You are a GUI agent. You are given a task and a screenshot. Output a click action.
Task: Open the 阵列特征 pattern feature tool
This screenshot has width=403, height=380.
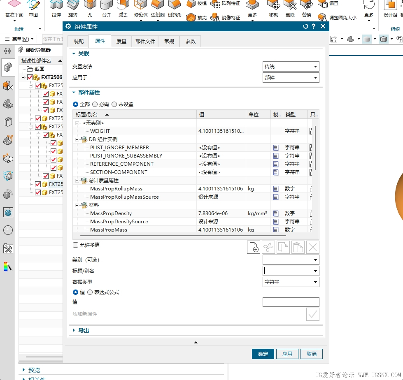(226, 4)
